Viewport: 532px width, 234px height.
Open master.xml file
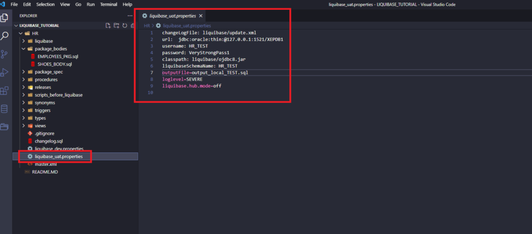[x=46, y=164]
